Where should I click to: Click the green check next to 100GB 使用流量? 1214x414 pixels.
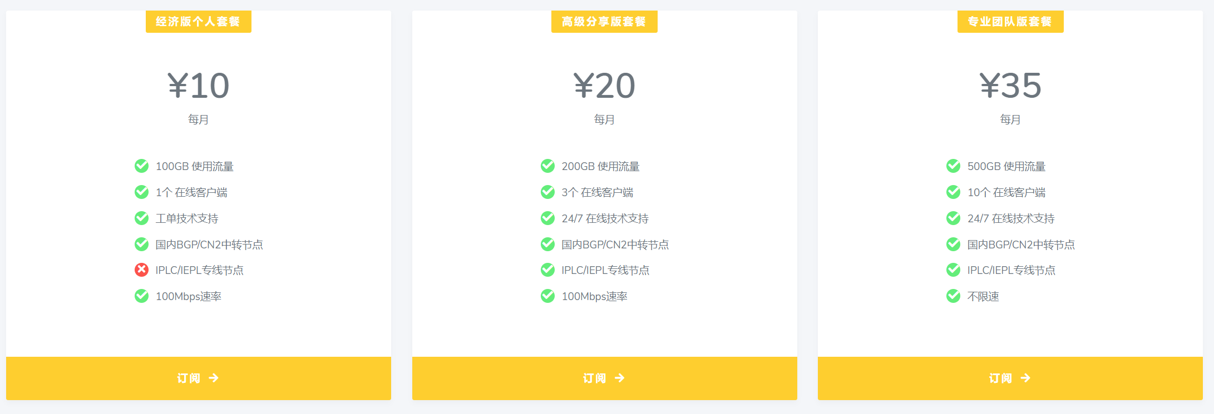pos(141,166)
